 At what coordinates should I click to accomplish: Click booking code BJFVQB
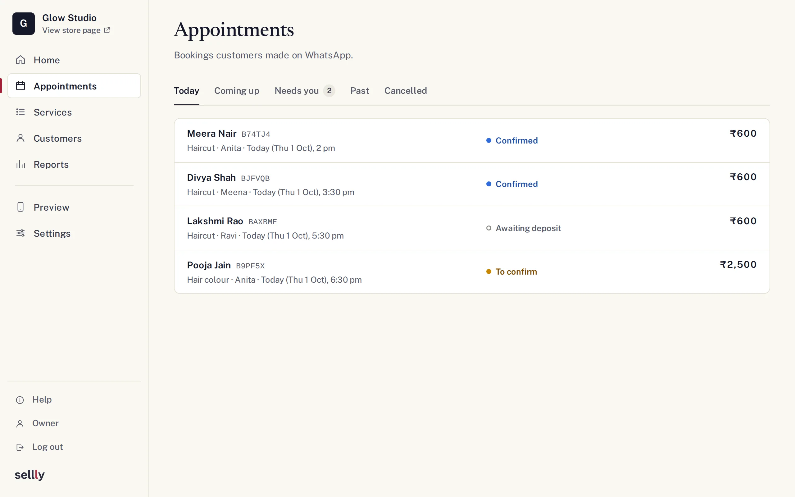click(x=255, y=178)
